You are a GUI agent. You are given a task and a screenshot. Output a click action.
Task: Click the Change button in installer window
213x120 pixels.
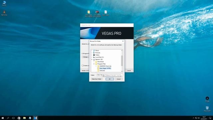click(x=85, y=57)
